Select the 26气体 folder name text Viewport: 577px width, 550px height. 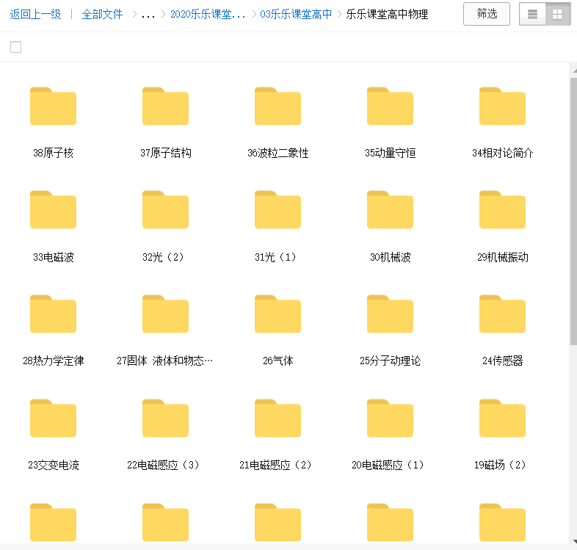pyautogui.click(x=277, y=361)
